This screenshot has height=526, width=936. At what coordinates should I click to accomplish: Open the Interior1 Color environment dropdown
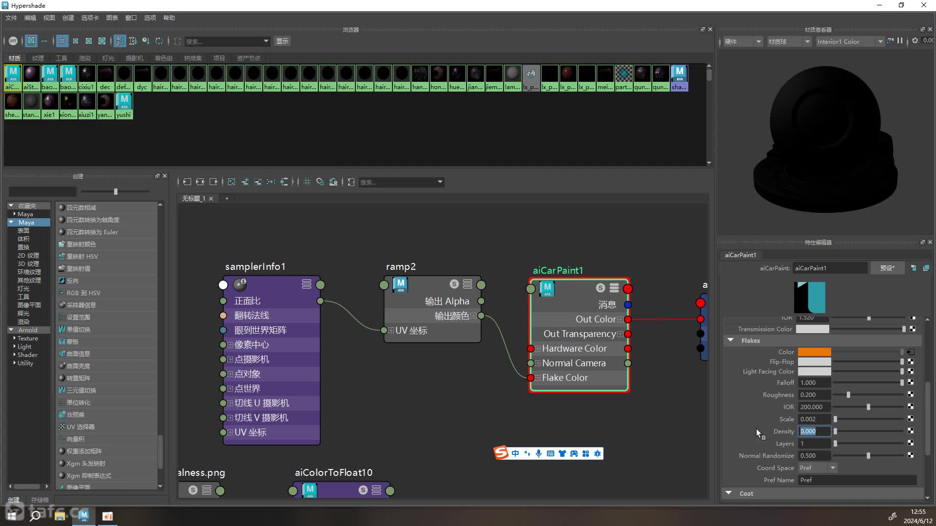pyautogui.click(x=850, y=42)
